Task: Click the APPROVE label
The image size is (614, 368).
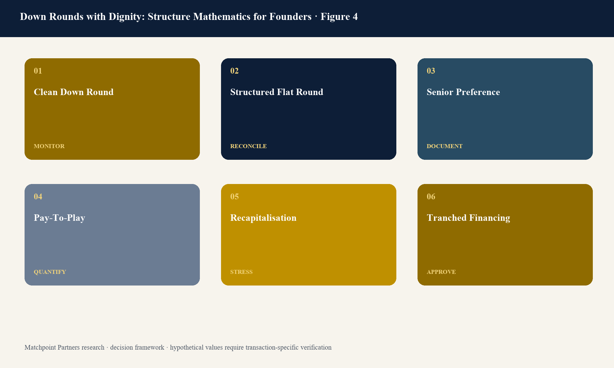Action: point(441,272)
